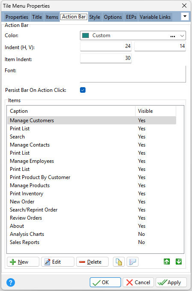This screenshot has height=291, width=192.
Task: Click the horizontal indent field showing 24
Action: [106, 46]
